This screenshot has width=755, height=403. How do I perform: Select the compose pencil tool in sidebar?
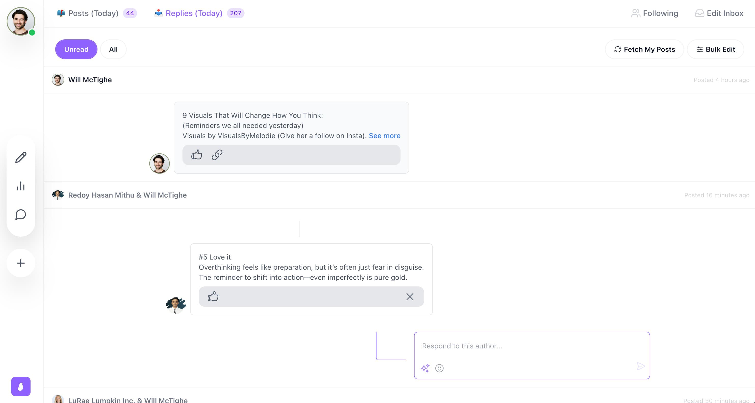[21, 157]
